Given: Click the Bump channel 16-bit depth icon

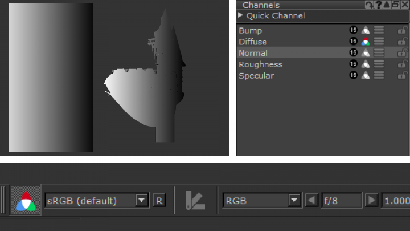Looking at the screenshot, I should 353,30.
